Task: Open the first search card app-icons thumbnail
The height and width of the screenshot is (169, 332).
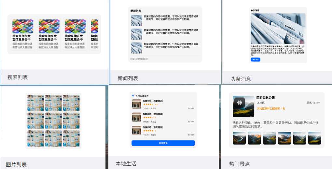Action: click(x=23, y=26)
